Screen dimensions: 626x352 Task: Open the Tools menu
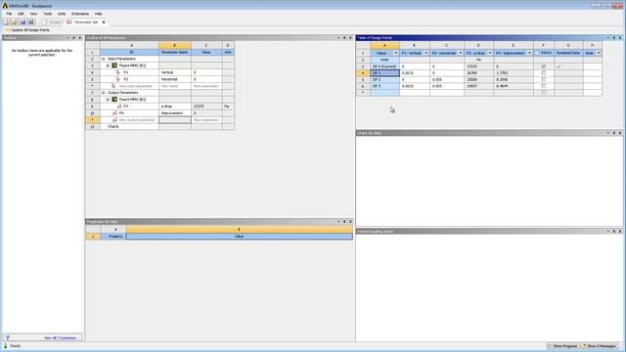(x=48, y=14)
